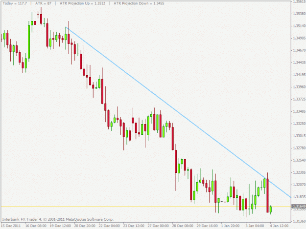Image resolution: width=306 pixels, height=229 pixels.
Task: Click the 1.32070 price axis label
Action: [299, 185]
